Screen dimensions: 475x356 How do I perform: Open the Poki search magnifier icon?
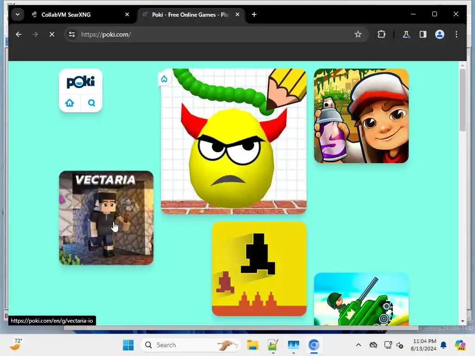coord(91,103)
